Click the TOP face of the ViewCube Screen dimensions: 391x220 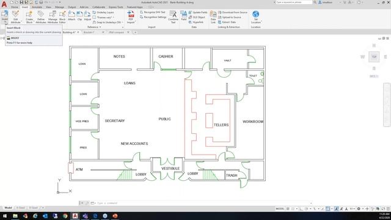click(x=374, y=57)
